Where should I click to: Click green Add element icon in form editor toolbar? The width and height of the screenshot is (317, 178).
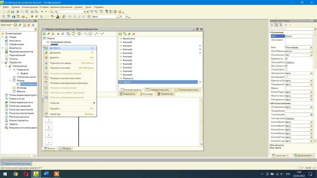click(44, 34)
